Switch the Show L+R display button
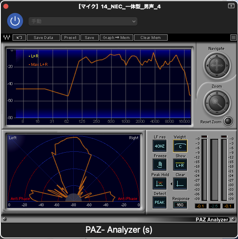 point(180,165)
